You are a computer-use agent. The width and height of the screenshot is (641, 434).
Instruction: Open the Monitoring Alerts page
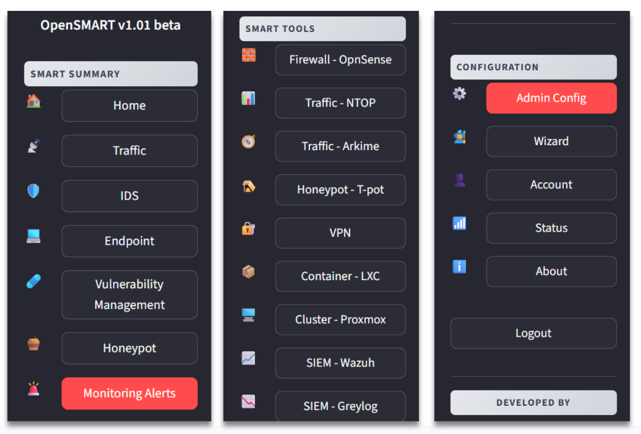129,393
